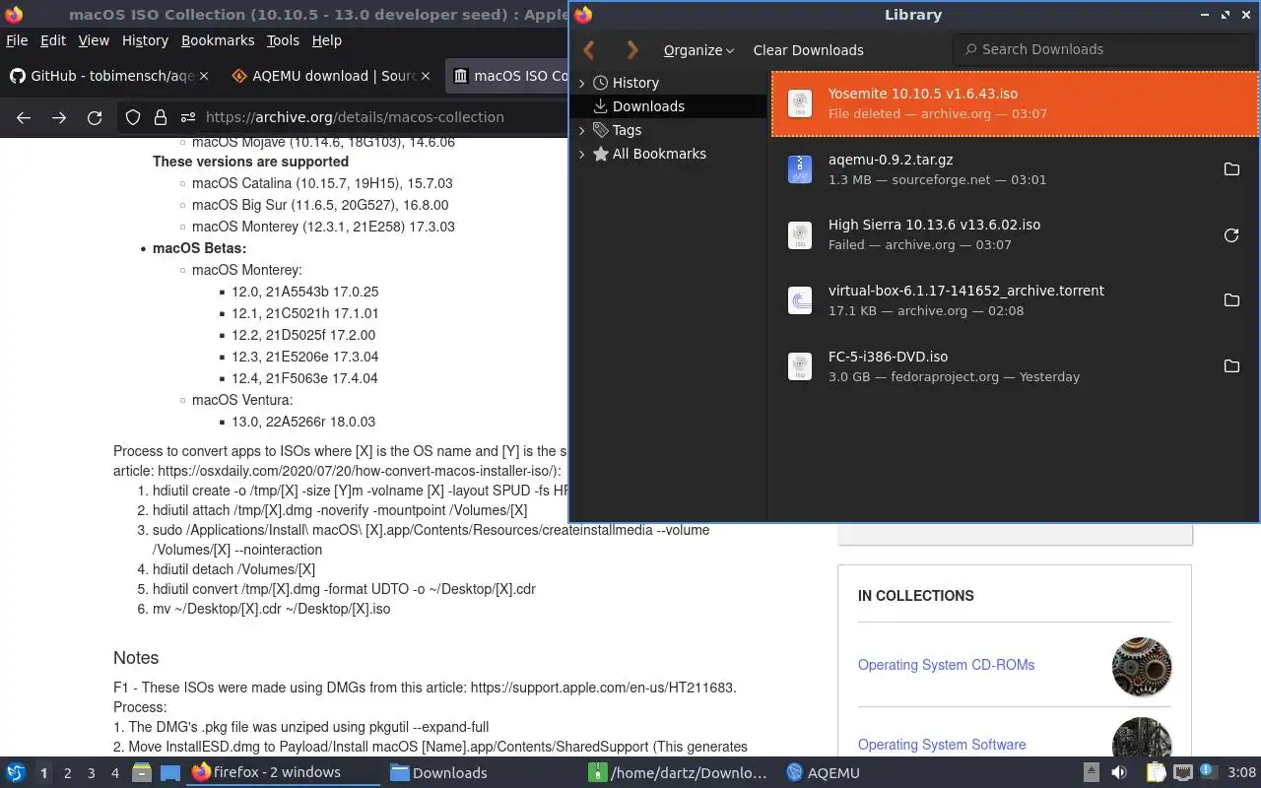Click the archive.org URL address field

355,117
